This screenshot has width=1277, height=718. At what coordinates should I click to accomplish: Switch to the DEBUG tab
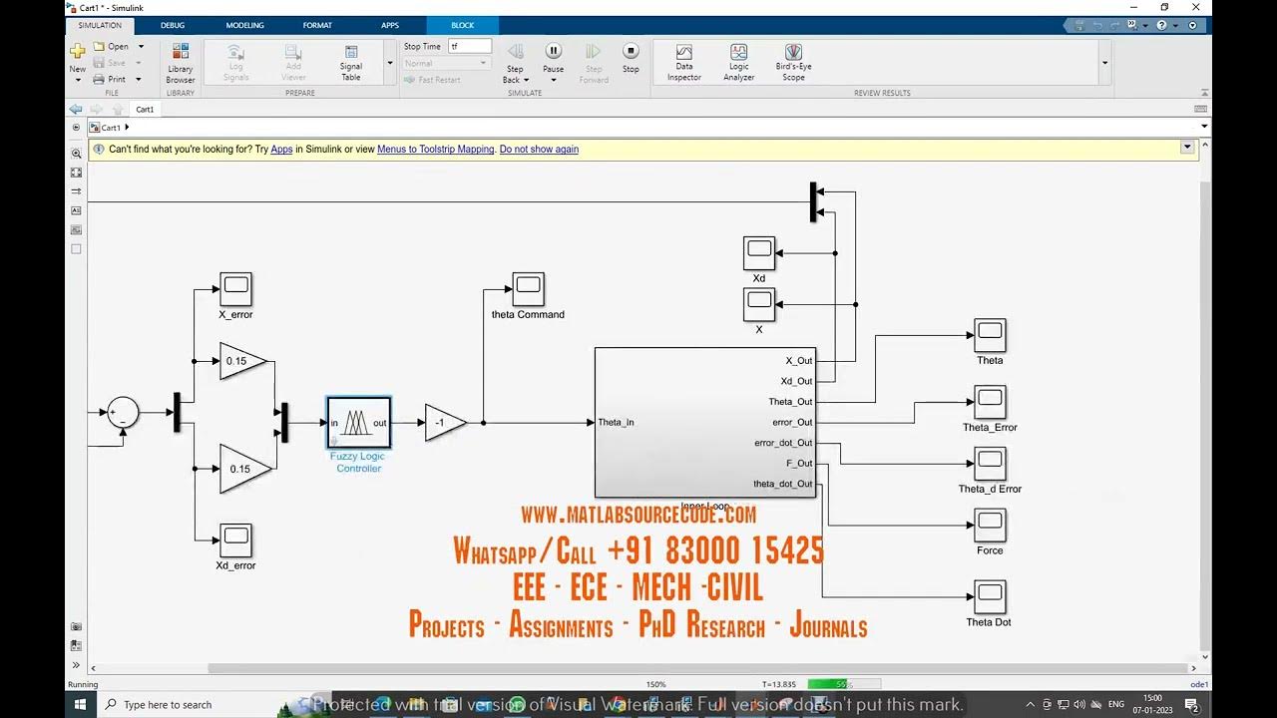[173, 25]
